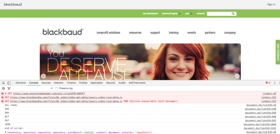Screen dimensions: 280x134
Task: Open source link document.doc?id=534:35
Action: pyautogui.click(x=261, y=105)
